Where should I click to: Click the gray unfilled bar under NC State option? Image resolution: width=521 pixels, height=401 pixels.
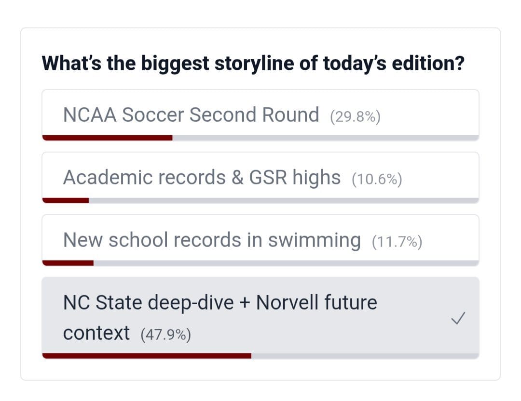point(365,356)
